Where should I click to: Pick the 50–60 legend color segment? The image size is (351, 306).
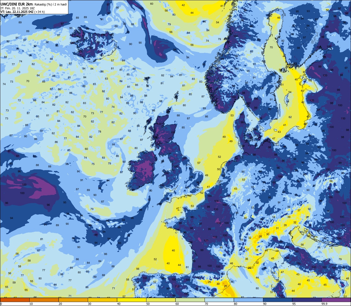pos(161,300)
